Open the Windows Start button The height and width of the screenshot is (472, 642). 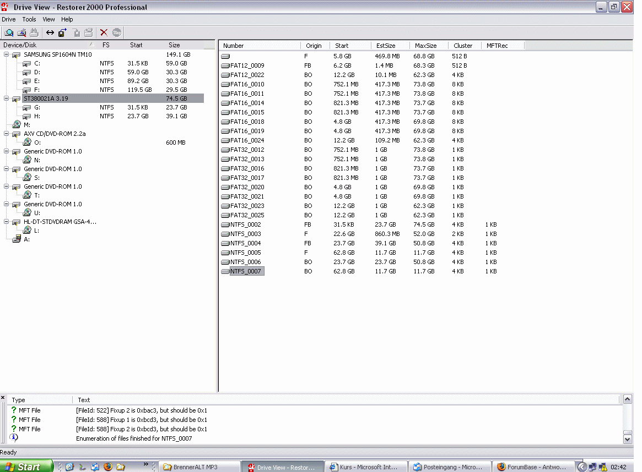(x=26, y=466)
